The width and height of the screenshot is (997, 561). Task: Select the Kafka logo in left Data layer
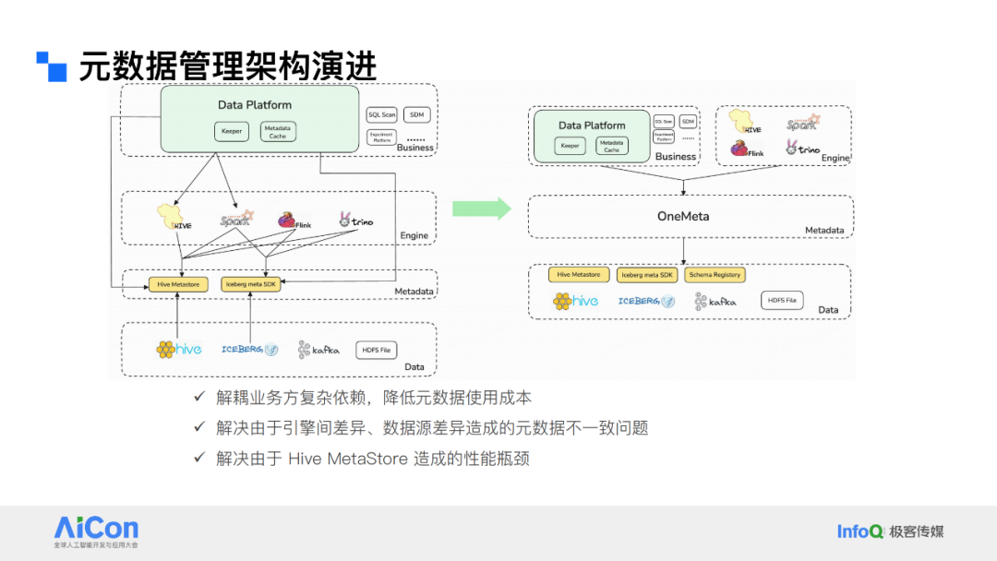[x=318, y=350]
